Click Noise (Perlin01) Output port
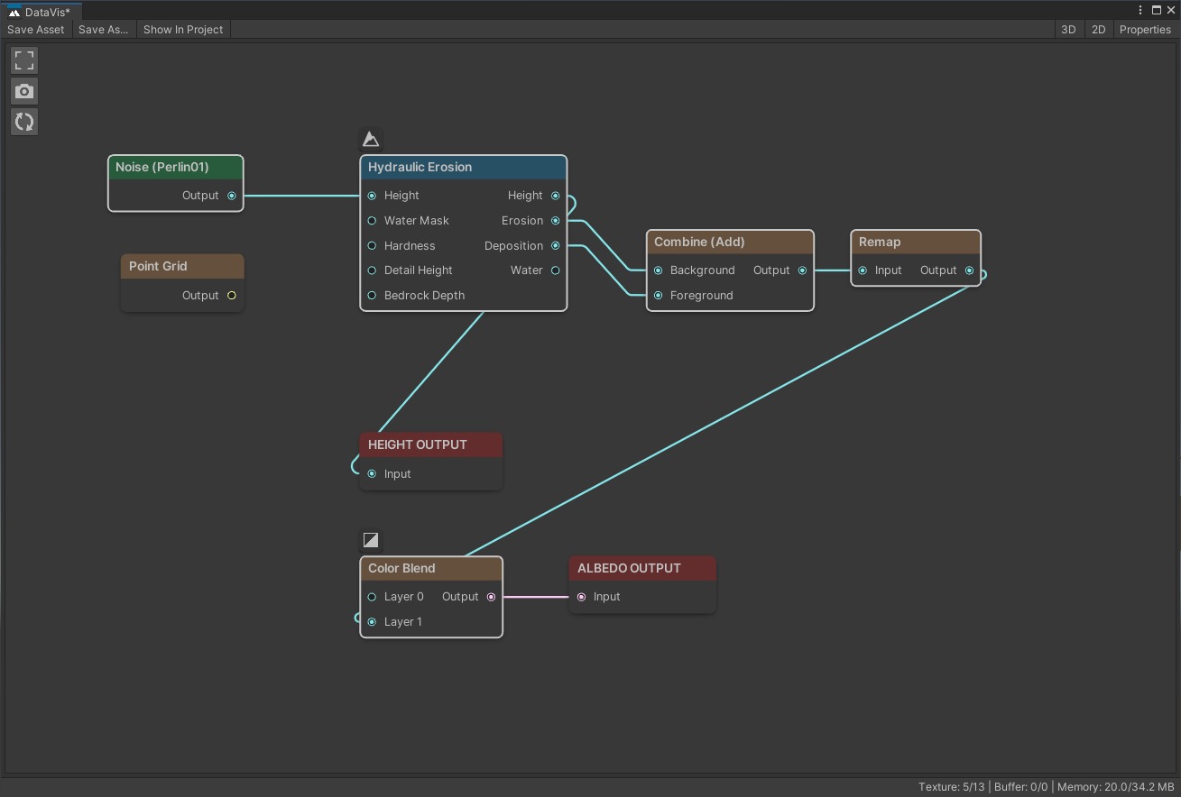This screenshot has height=797, width=1181. (232, 196)
